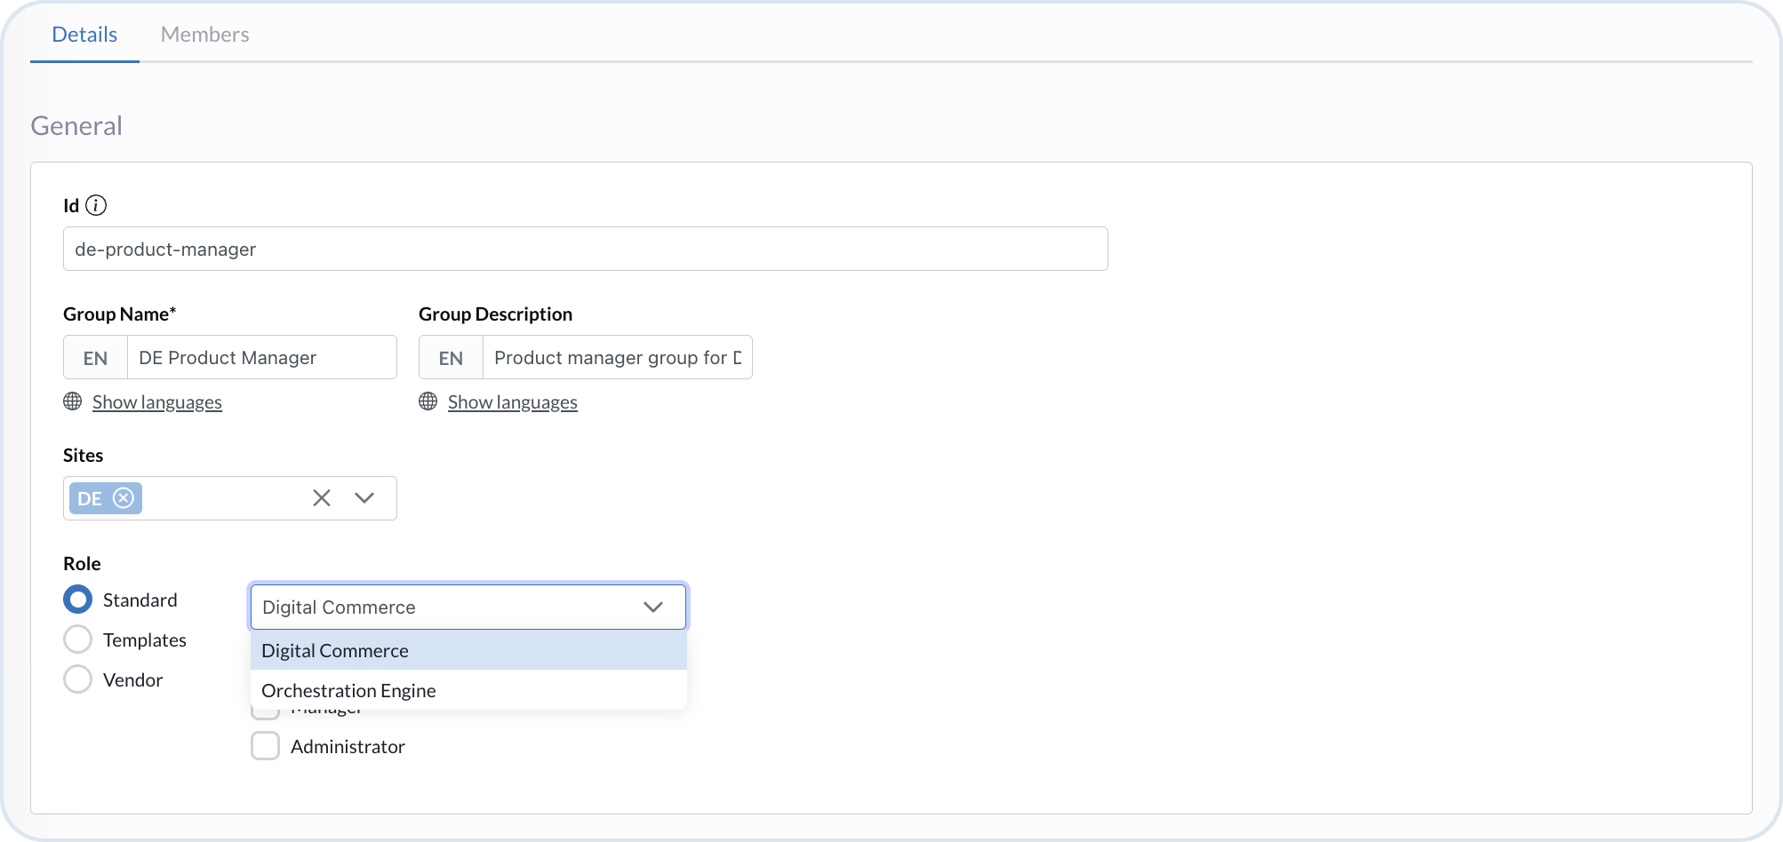
Task: Select the Standard role option
Action: 77,600
